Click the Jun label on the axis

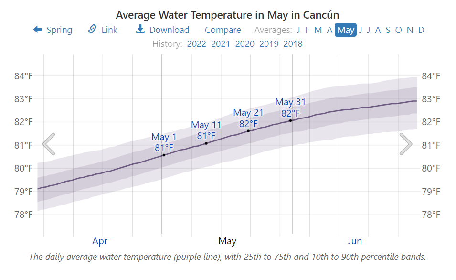(355, 241)
